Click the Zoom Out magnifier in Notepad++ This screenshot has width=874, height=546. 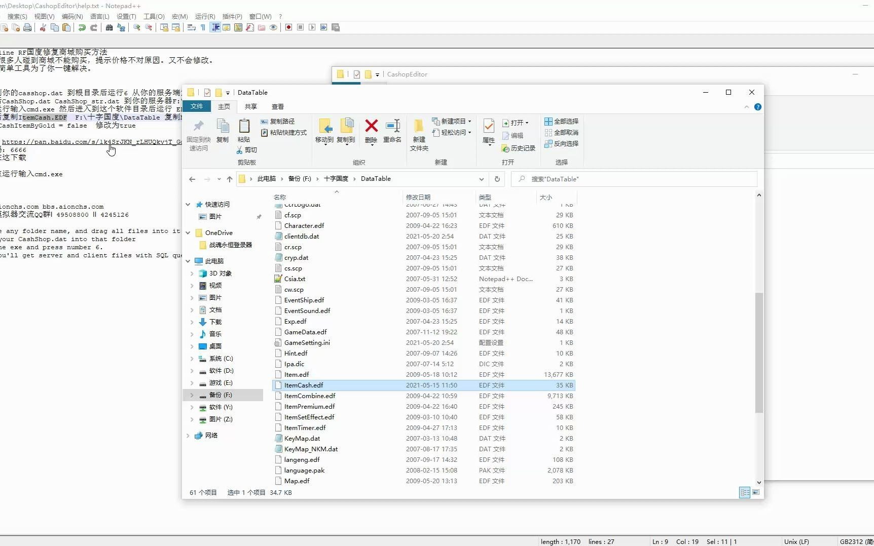[149, 27]
